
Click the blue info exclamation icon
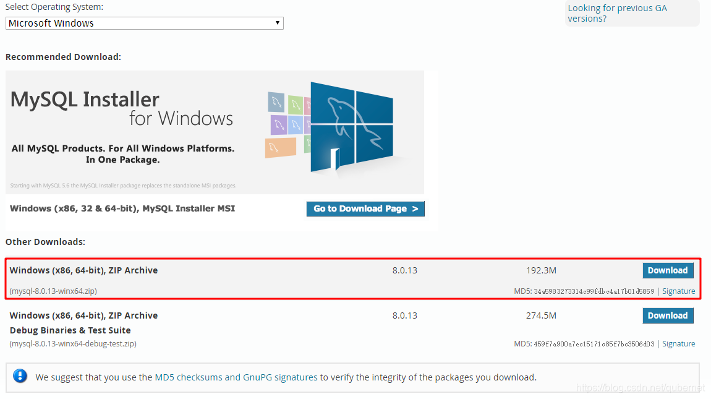point(20,376)
